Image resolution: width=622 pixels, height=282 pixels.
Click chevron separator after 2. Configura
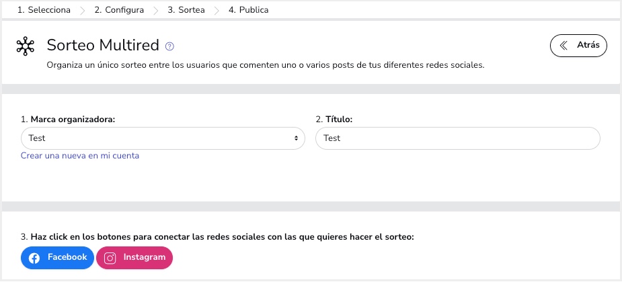click(x=156, y=11)
